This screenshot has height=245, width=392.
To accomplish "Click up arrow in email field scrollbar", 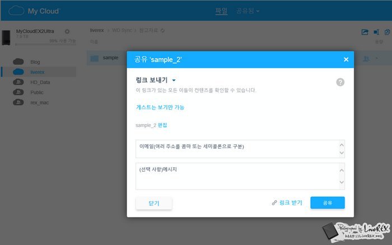I will [x=342, y=145].
